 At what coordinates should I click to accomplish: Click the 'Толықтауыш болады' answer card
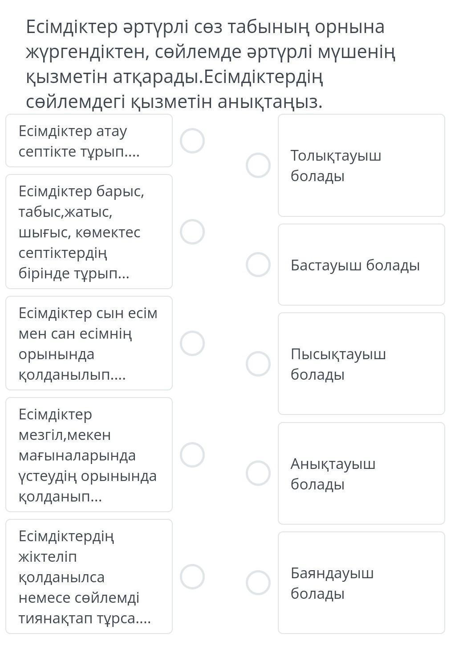[x=361, y=166]
